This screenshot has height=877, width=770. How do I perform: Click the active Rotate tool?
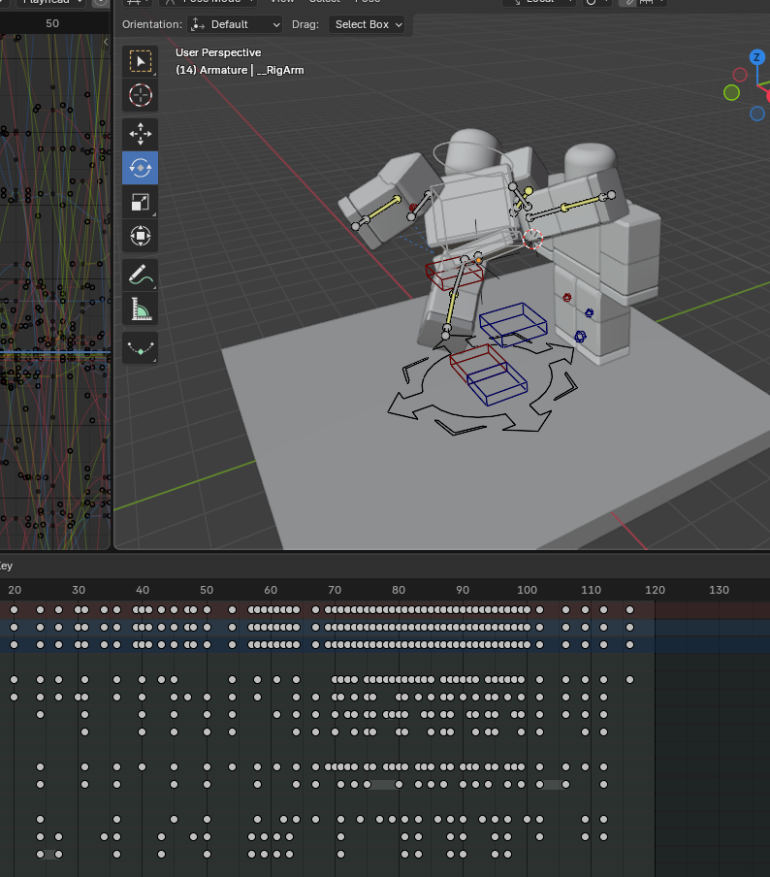(140, 168)
